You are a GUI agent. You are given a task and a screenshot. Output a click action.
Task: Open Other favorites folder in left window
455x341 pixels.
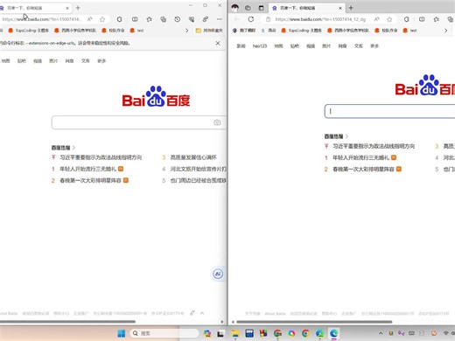pyautogui.click(x=209, y=31)
